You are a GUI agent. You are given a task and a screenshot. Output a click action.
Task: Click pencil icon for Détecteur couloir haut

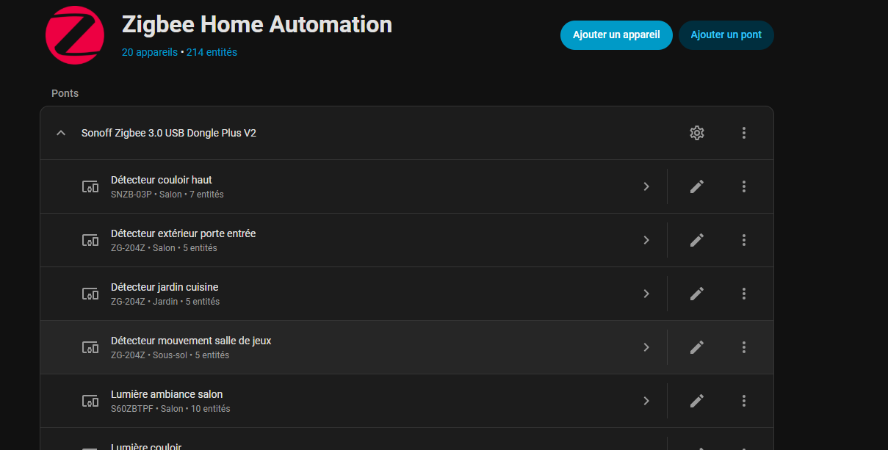click(697, 186)
